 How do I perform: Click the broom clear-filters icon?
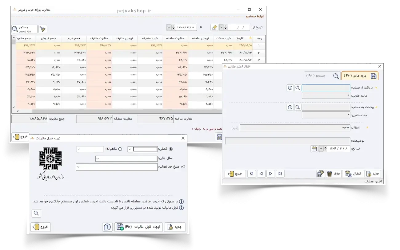pyautogui.click(x=43, y=29)
